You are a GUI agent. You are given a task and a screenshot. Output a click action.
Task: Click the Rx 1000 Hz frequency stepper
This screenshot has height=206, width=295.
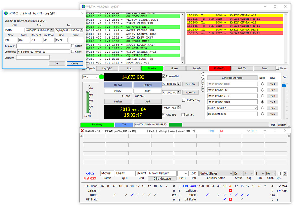(179, 92)
